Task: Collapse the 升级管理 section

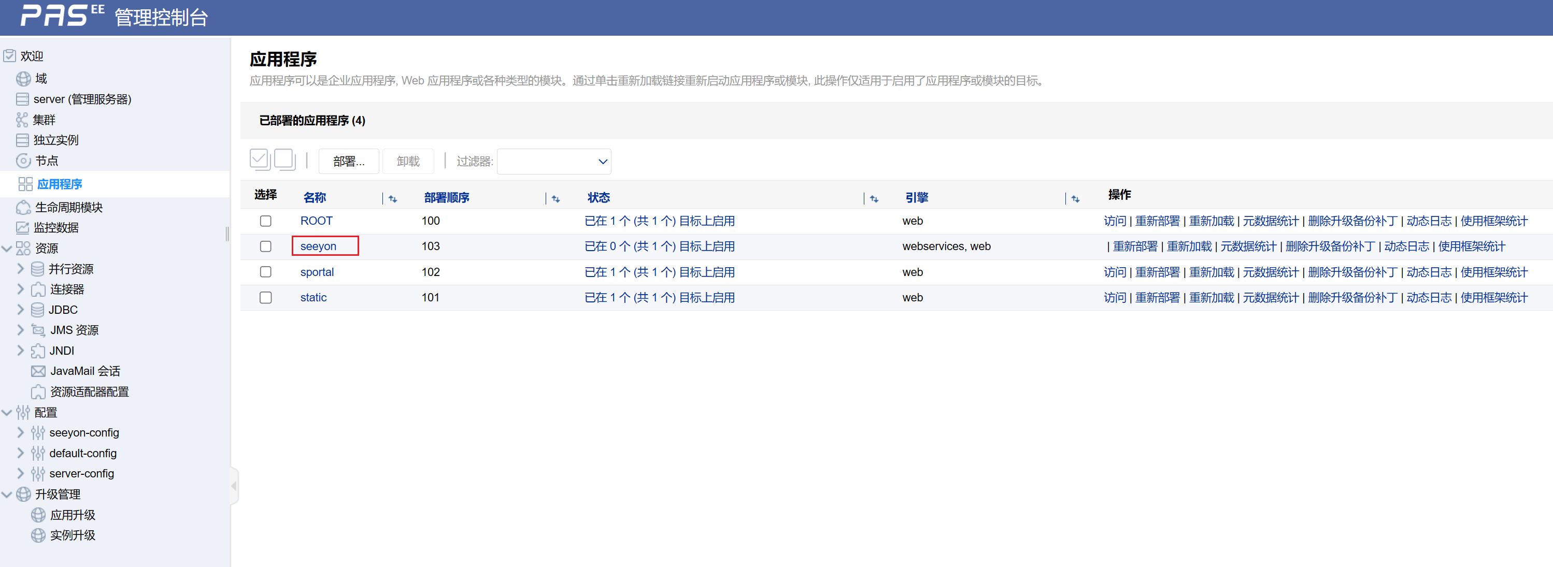Action: click(7, 494)
